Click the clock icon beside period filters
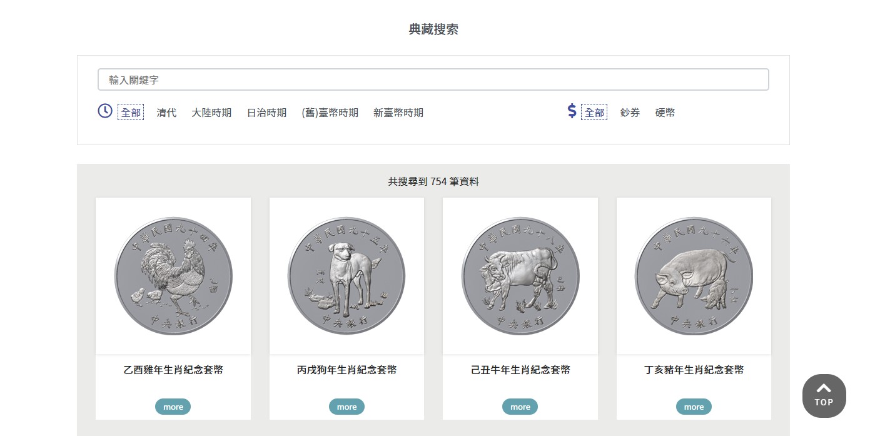Viewport: 870px width, 436px height. tap(104, 111)
